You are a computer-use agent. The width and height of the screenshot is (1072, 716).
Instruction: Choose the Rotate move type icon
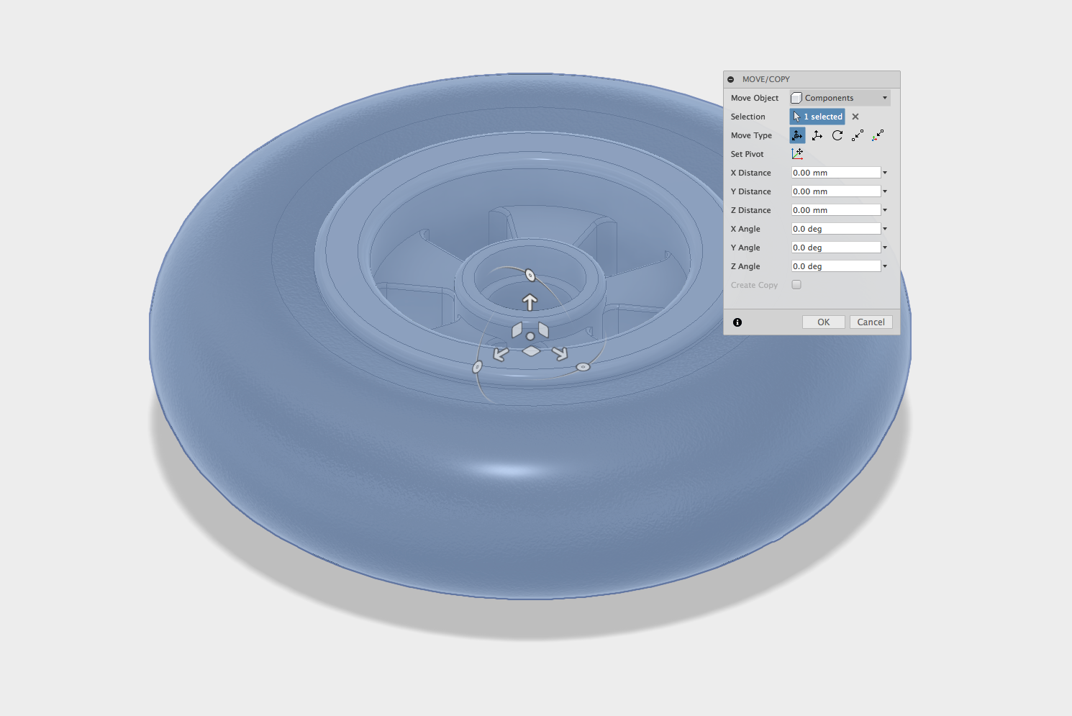837,135
